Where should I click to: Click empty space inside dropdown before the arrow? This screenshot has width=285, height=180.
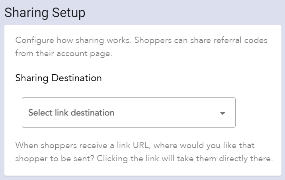(167, 113)
